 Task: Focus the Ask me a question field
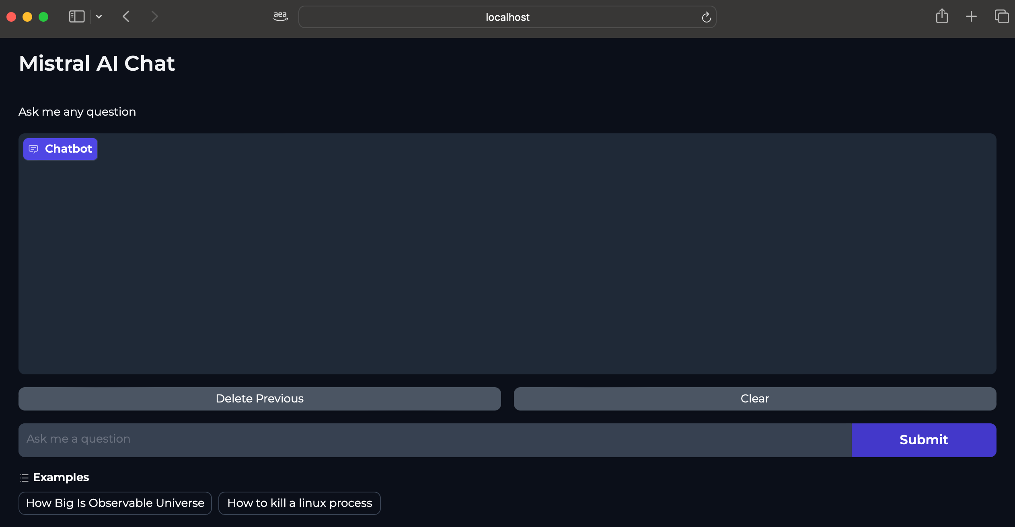(x=434, y=439)
